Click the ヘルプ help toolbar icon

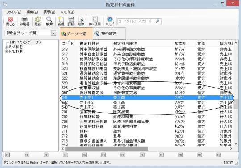coord(110,21)
